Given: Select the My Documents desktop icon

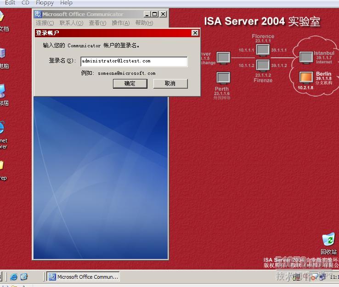Looking at the screenshot, I should click(3, 22).
